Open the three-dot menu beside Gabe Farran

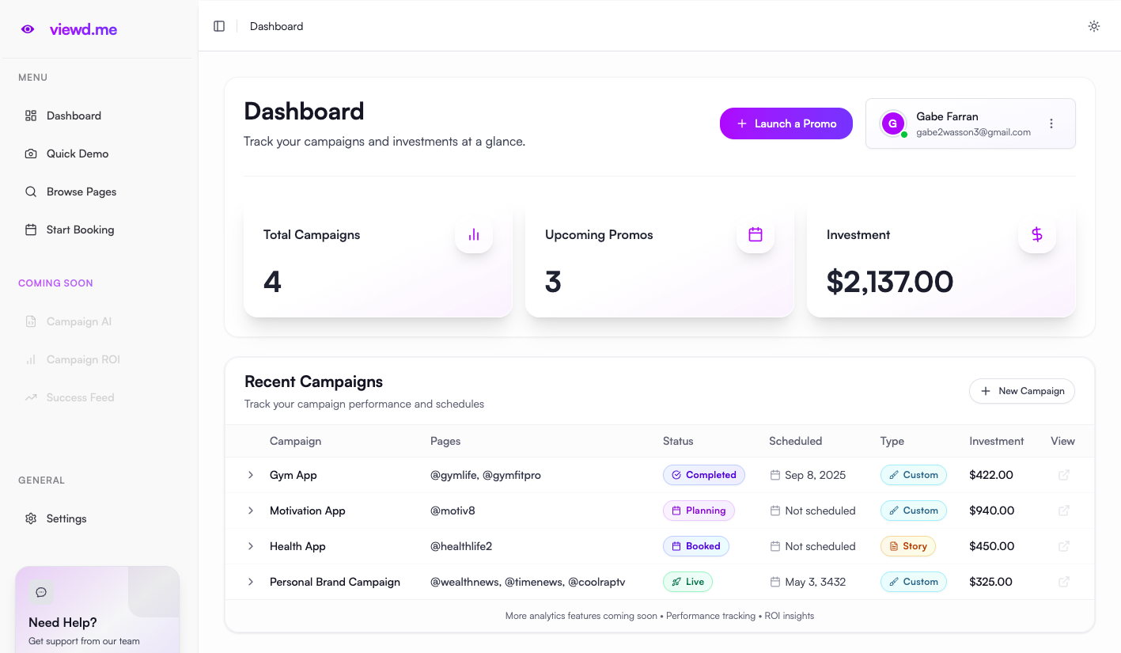(1051, 123)
